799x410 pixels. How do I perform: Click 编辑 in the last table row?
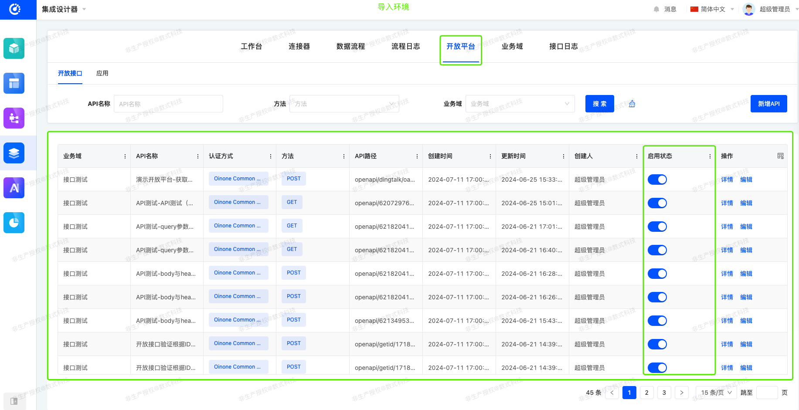746,368
